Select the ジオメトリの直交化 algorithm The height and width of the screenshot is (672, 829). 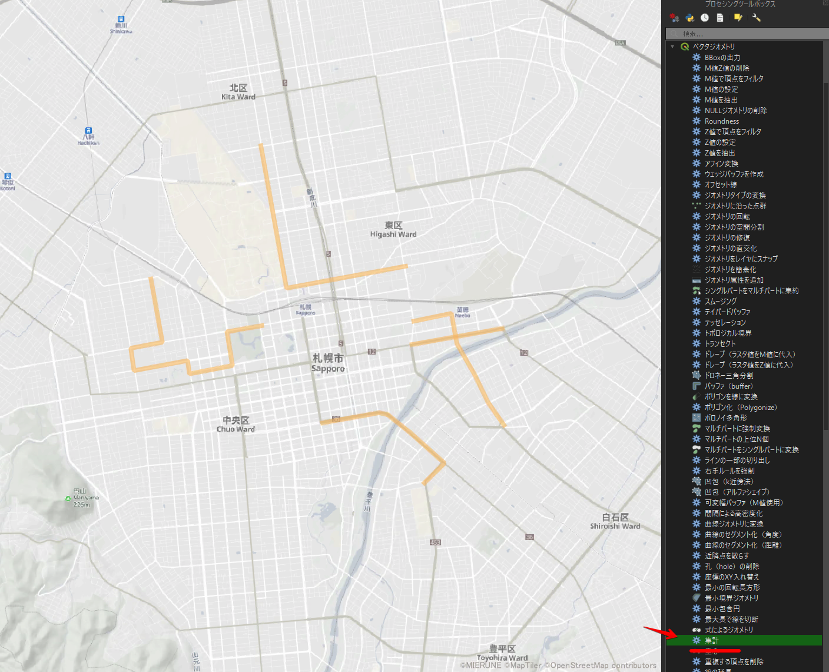click(731, 248)
